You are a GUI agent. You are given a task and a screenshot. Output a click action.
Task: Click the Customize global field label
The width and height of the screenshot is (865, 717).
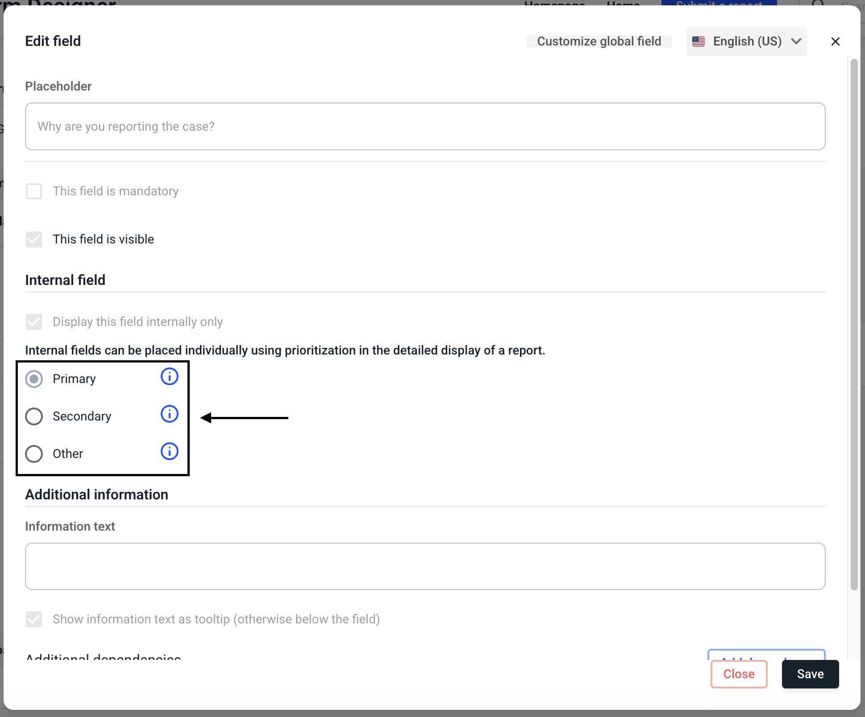pos(599,41)
